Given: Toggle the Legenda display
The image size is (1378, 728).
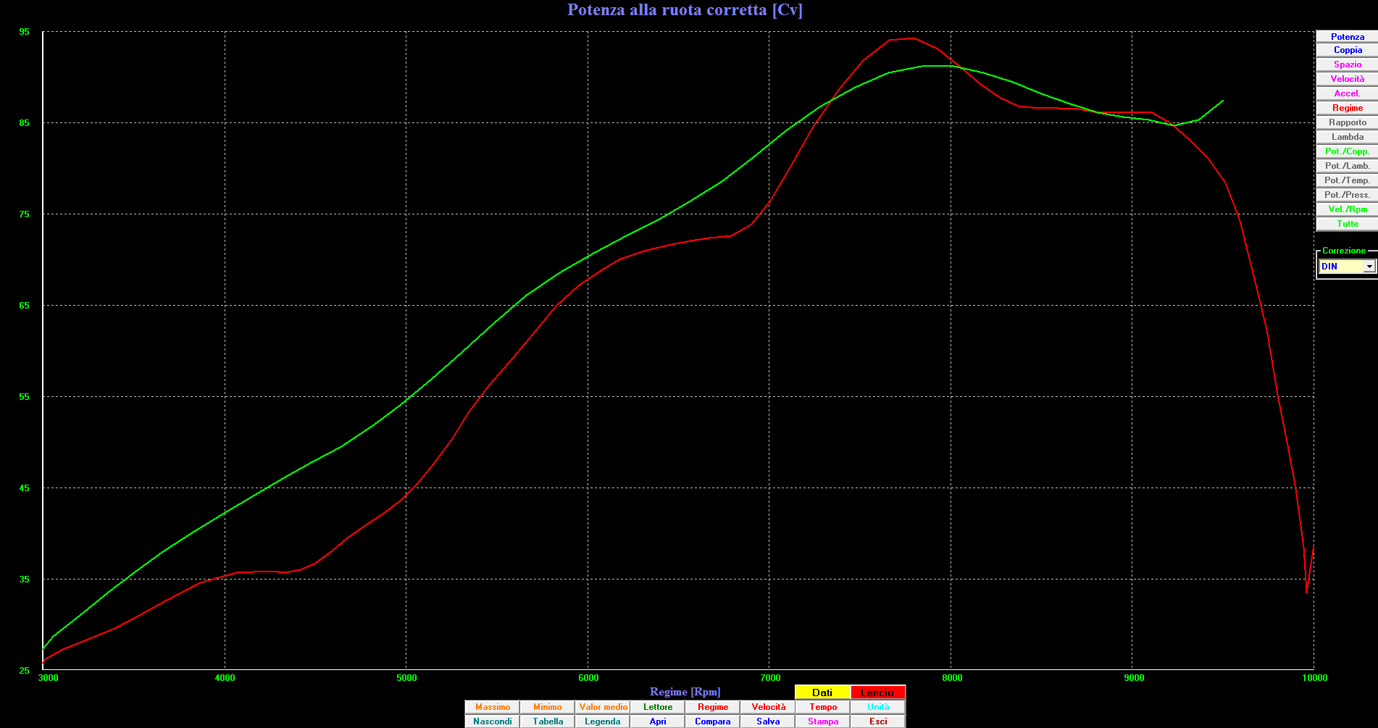Looking at the screenshot, I should [603, 721].
